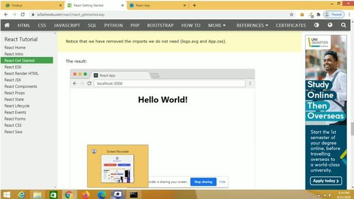Open React Home in sidebar
Viewport: 354px width, 199px height.
point(15,48)
